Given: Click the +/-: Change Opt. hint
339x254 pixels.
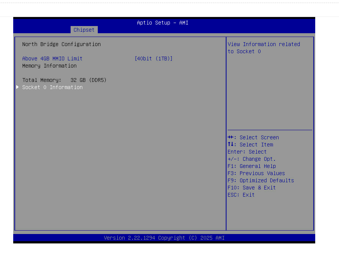Looking at the screenshot, I should coord(251,159).
